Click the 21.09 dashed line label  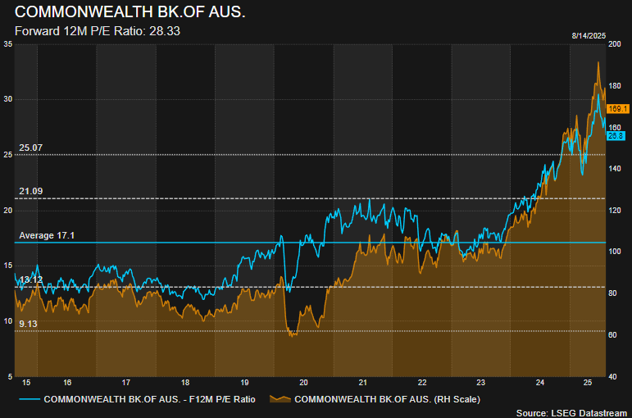[x=30, y=192]
